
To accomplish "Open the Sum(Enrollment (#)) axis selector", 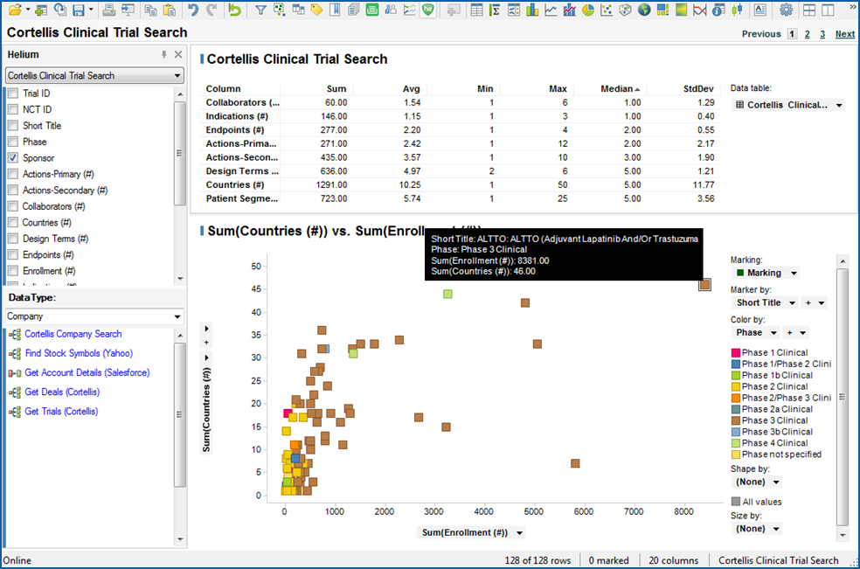I will (519, 533).
